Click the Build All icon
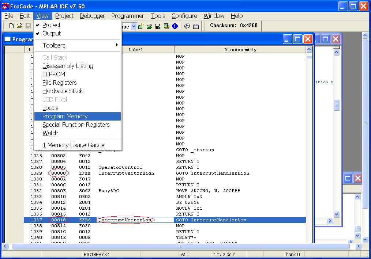 196,26
